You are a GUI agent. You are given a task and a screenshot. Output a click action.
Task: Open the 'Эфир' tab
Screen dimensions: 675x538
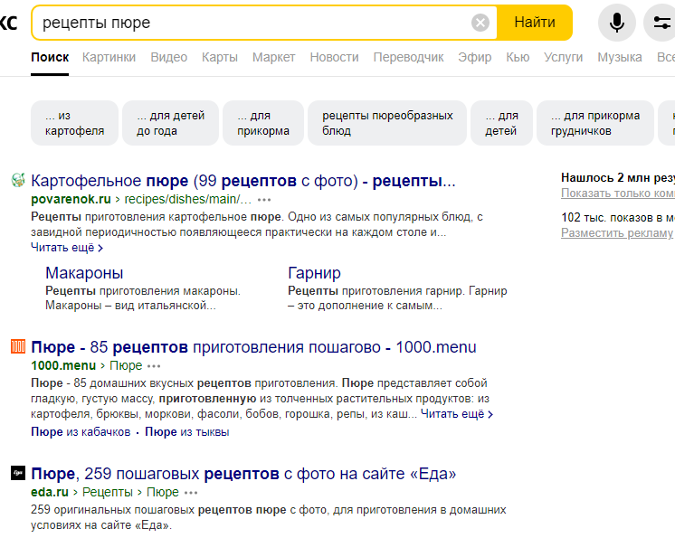click(x=475, y=58)
